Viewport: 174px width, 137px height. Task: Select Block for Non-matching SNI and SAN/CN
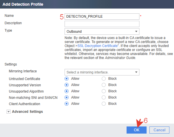point(104,97)
